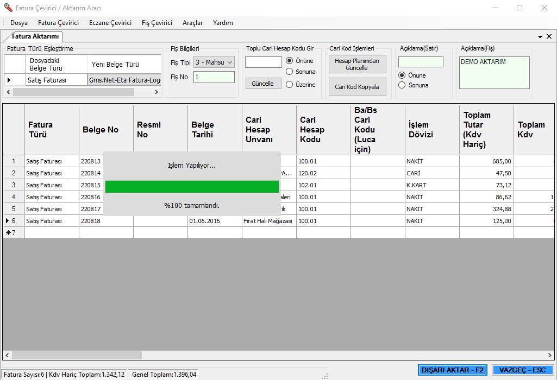Image resolution: width=557 pixels, height=380 pixels.
Task: Click the Fatura Türü column header
Action: 52,130
